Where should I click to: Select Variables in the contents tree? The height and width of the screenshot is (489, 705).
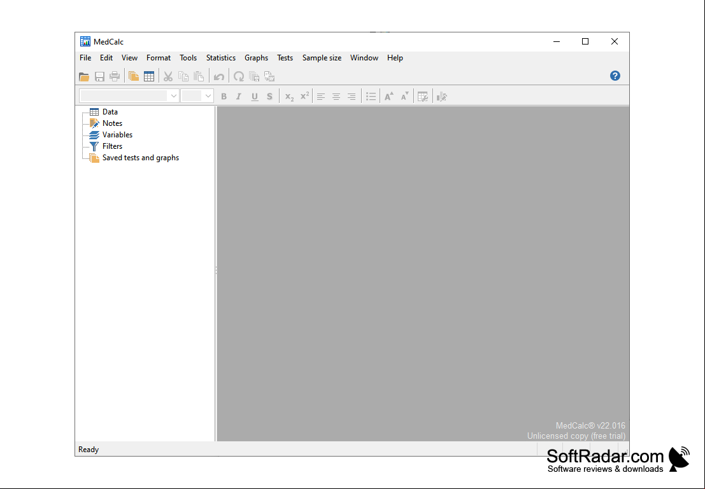[117, 135]
